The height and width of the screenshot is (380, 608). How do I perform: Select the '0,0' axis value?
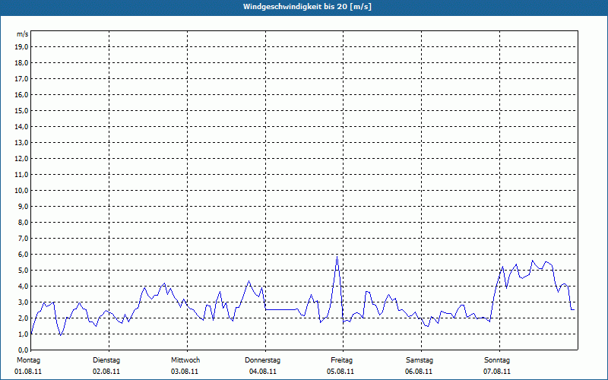coord(23,350)
